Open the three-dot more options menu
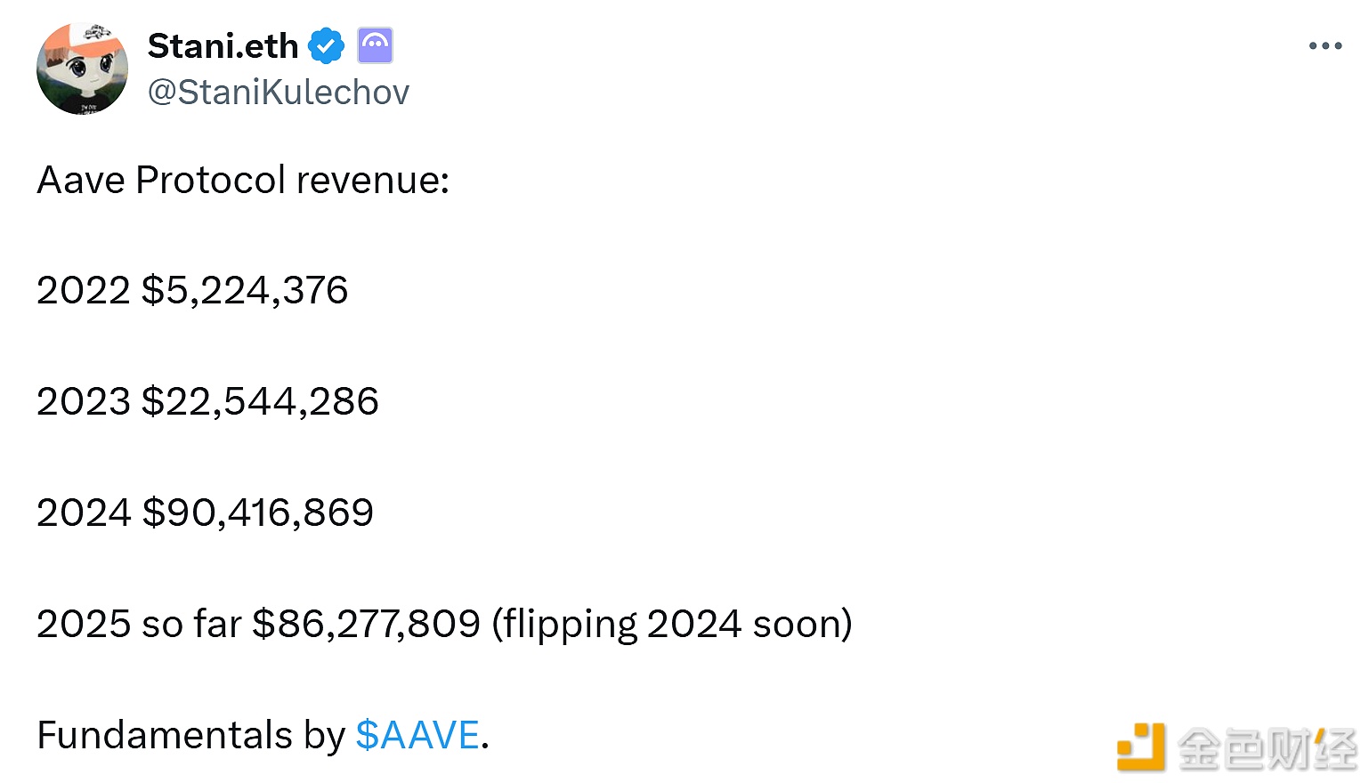This screenshot has height=783, width=1369. tap(1324, 46)
